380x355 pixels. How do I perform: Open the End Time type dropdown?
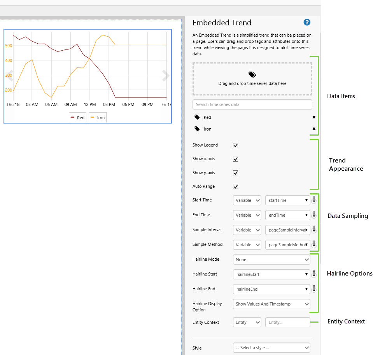(247, 215)
